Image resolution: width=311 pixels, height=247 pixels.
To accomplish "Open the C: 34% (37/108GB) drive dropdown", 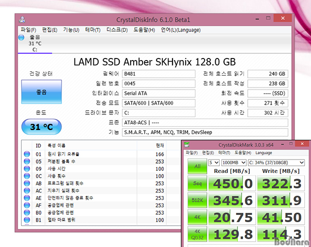I will click(276, 163).
